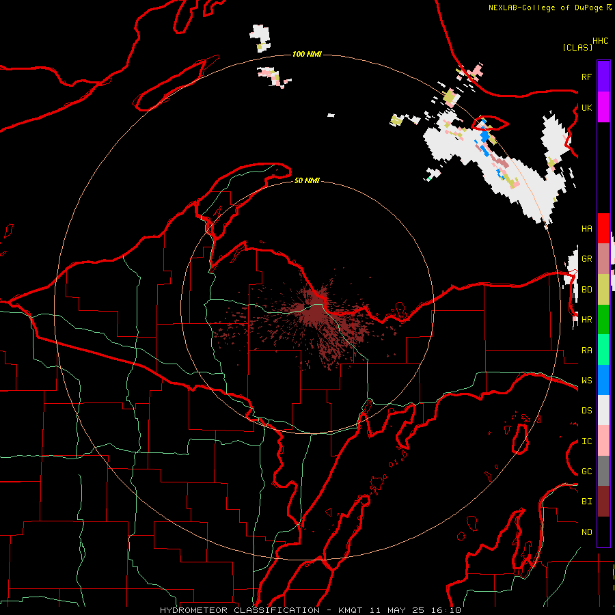Image resolution: width=615 pixels, height=615 pixels.
Task: Click the RA legend label
Action: point(587,350)
